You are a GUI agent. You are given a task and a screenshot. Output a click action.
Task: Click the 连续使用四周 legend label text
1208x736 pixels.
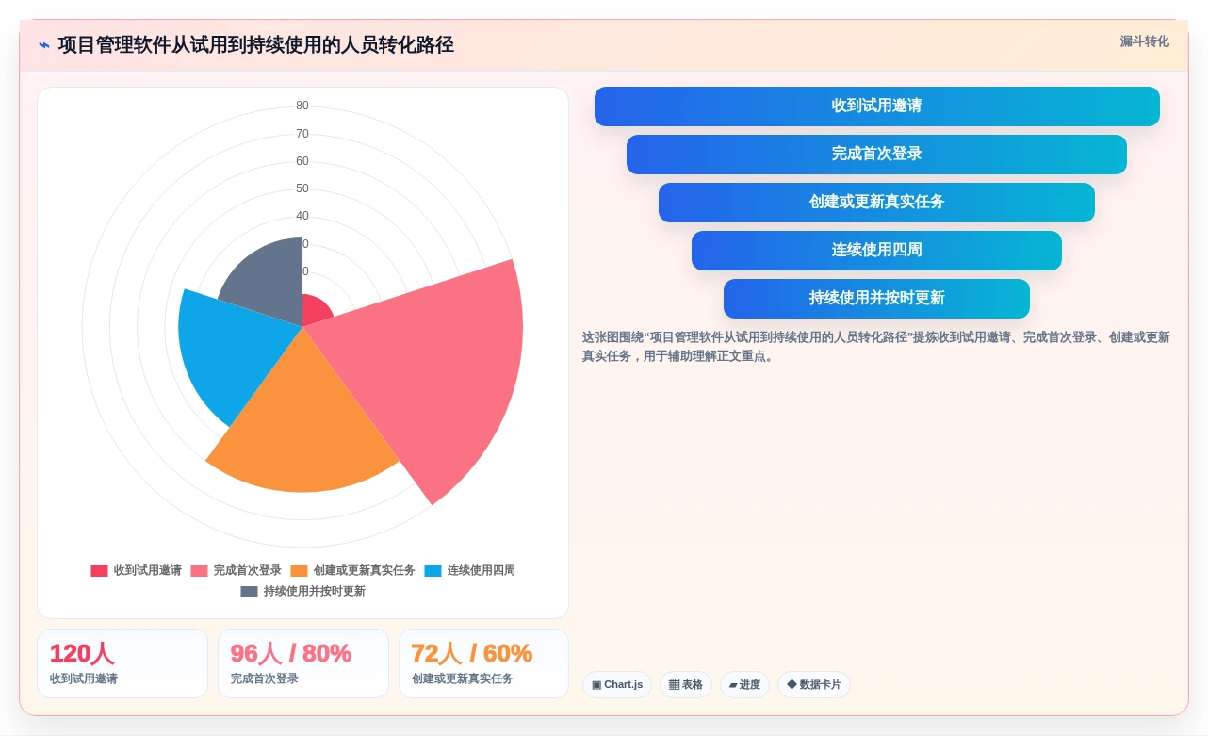tap(482, 571)
